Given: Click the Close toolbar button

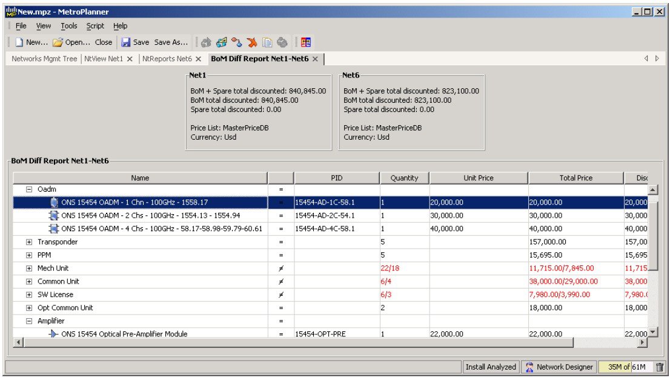Looking at the screenshot, I should [x=104, y=42].
